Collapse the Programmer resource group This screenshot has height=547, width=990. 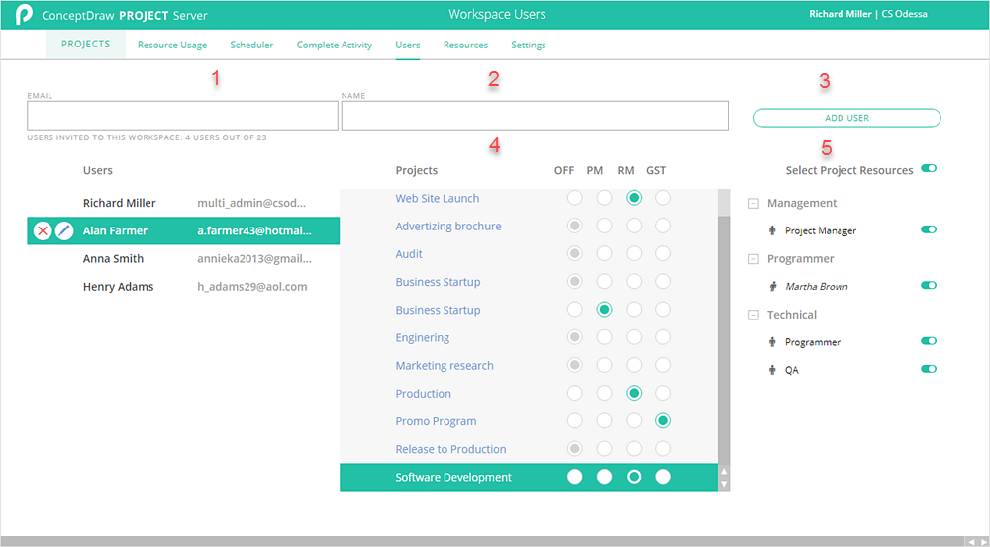pos(753,259)
